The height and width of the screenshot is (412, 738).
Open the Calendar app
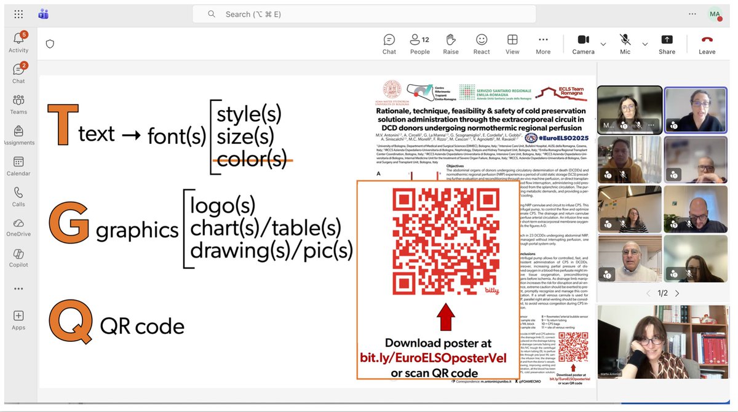point(18,165)
